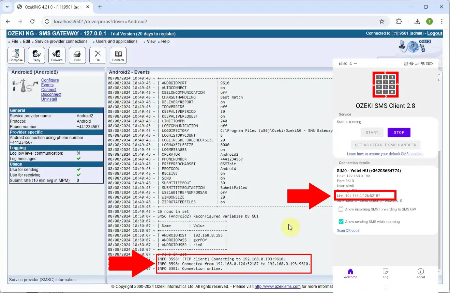Close the OzekiNG browser tab

tap(87, 7)
